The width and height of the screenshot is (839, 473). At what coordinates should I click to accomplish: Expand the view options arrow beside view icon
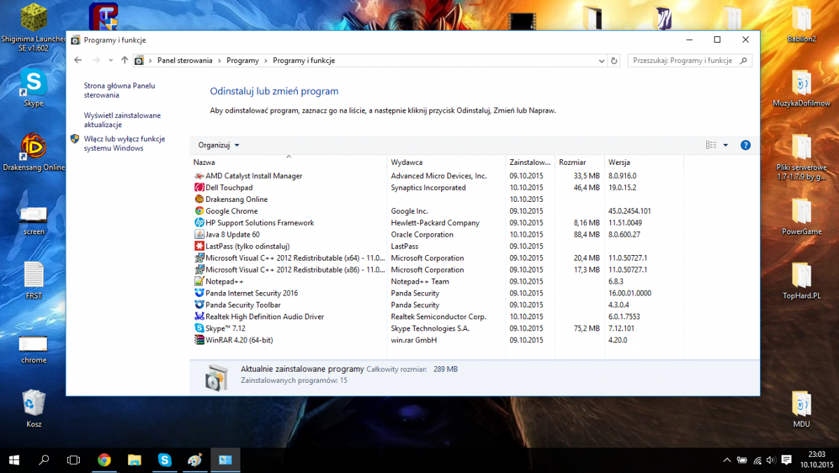pos(726,145)
